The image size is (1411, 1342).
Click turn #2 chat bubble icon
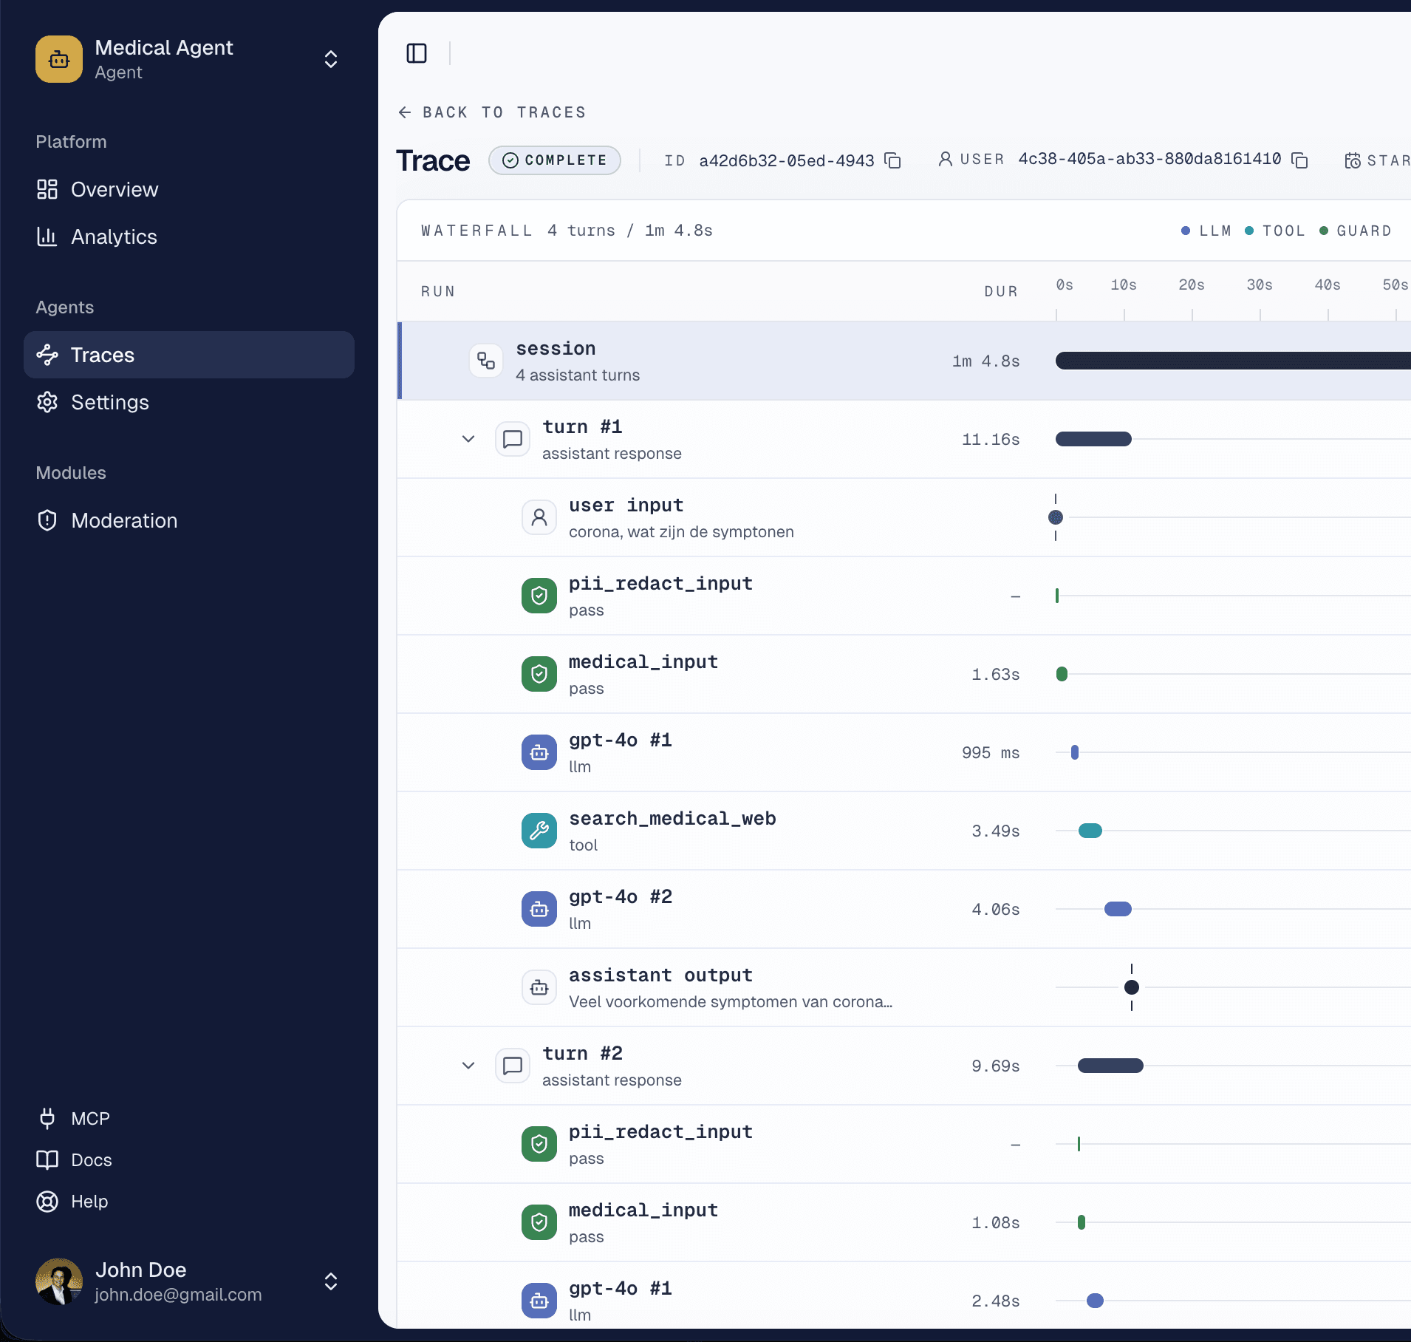point(513,1066)
